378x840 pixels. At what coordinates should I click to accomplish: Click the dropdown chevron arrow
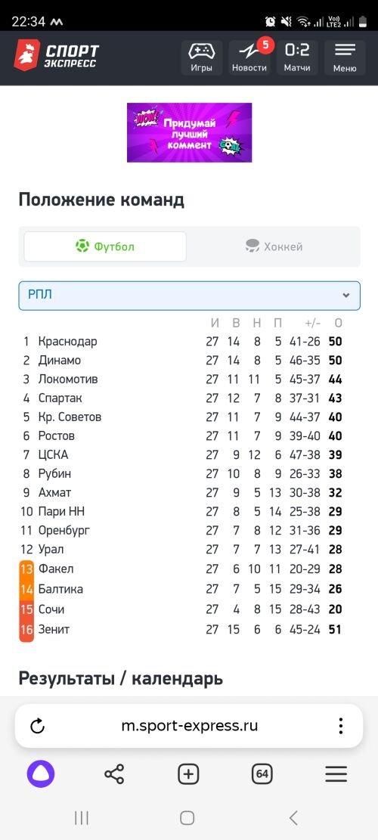pyautogui.click(x=346, y=296)
